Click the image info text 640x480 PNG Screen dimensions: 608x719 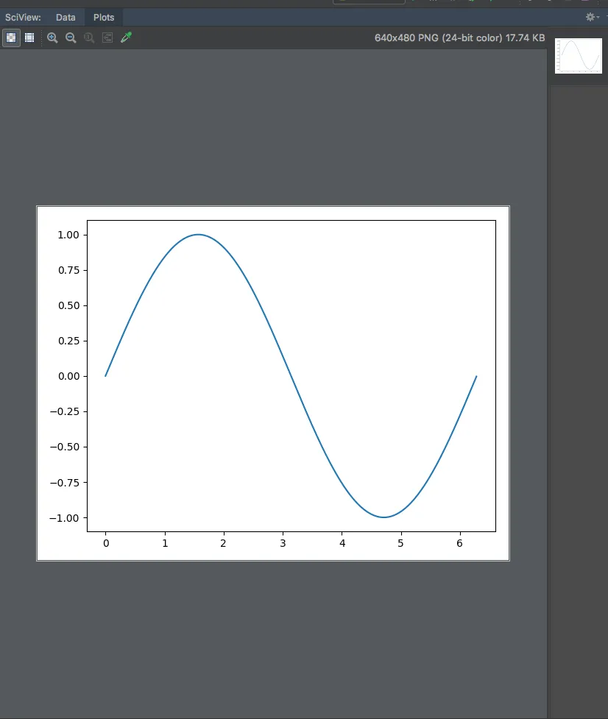point(459,38)
